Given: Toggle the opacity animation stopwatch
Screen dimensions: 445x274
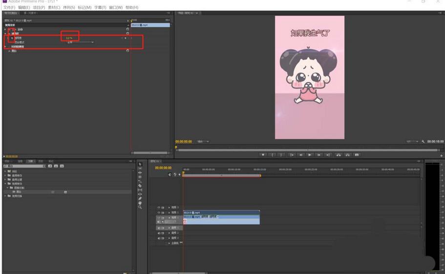Looking at the screenshot, I should [x=12, y=38].
